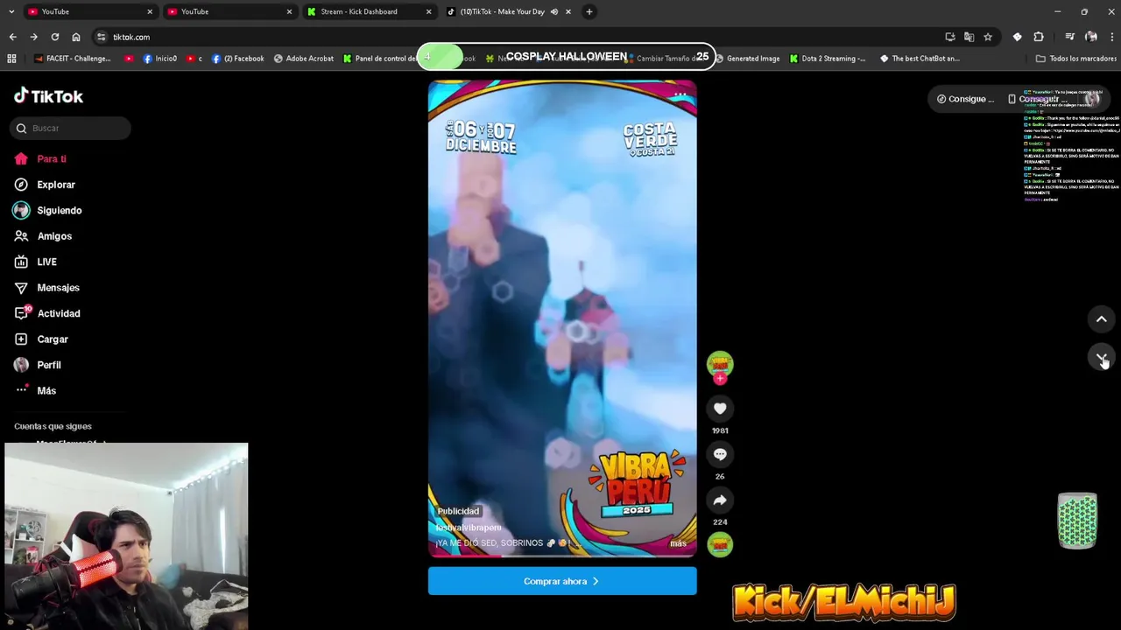Reload the page
Image resolution: width=1121 pixels, height=630 pixels.
pos(54,37)
